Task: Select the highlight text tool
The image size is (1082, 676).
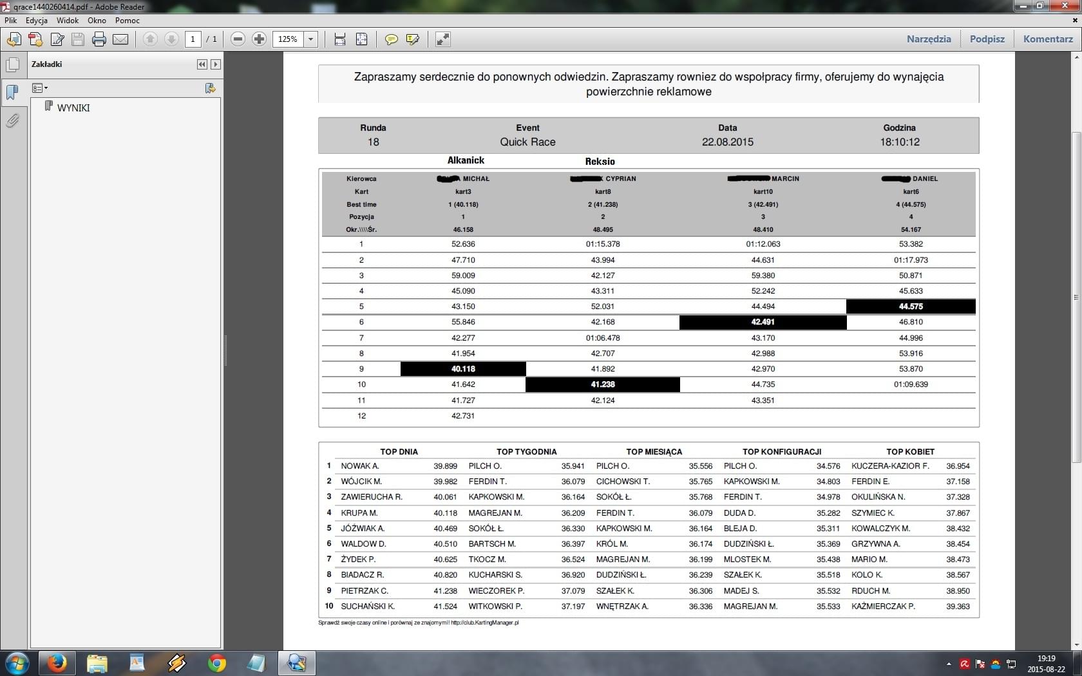Action: click(x=413, y=40)
